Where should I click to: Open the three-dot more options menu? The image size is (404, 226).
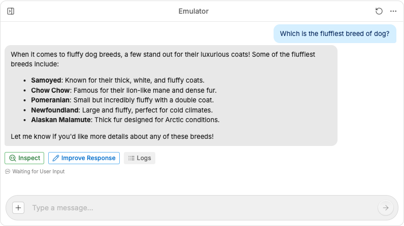[x=393, y=11]
